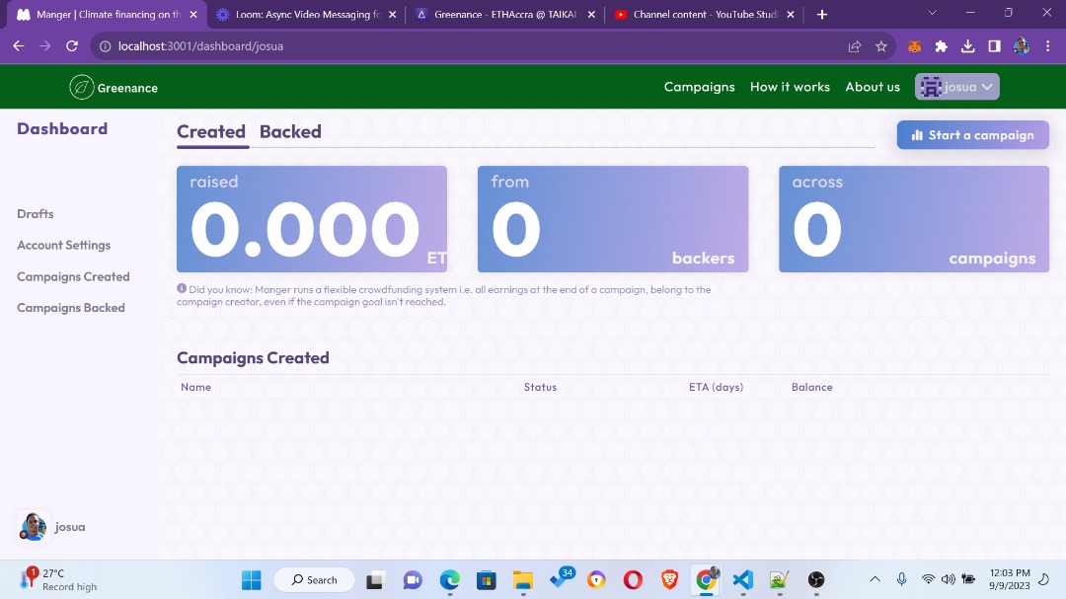Viewport: 1066px width, 599px height.
Task: Open the How it works page
Action: pyautogui.click(x=790, y=87)
